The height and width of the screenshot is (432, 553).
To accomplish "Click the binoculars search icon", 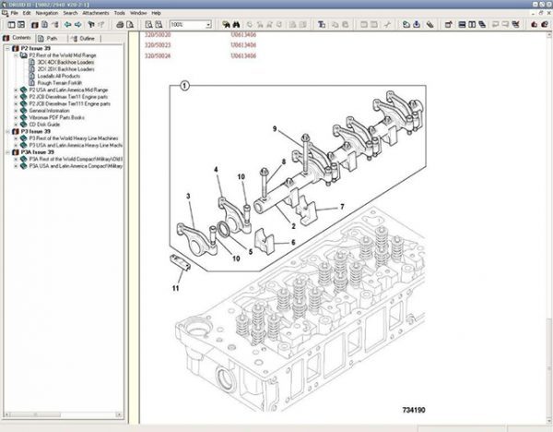I will pyautogui.click(x=236, y=25).
